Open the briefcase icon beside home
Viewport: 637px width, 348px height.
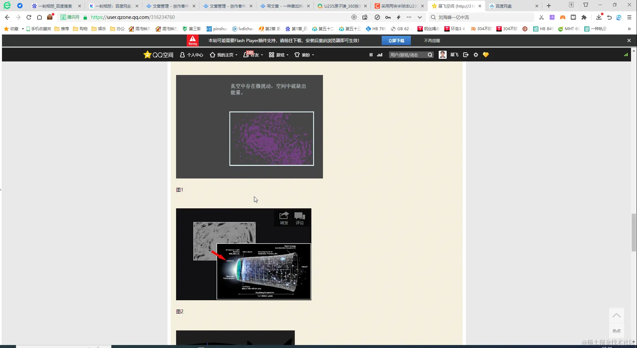50,17
